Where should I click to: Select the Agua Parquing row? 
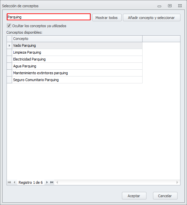[x=77, y=66]
